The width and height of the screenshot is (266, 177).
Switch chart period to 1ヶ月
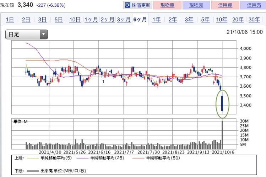[91, 20]
